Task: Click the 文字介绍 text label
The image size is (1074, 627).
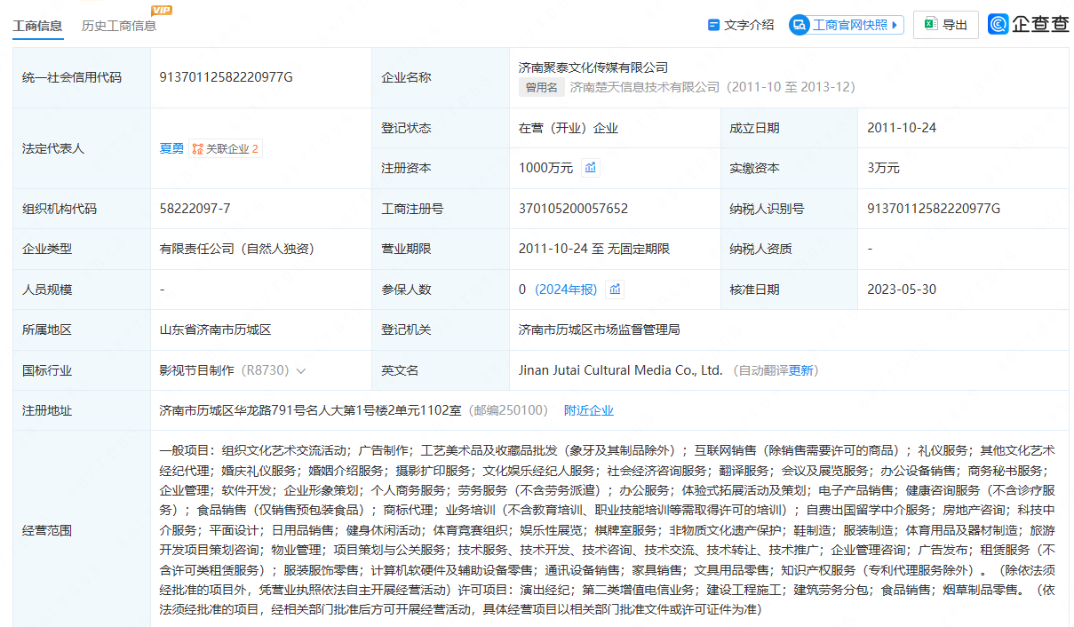Action: point(749,25)
